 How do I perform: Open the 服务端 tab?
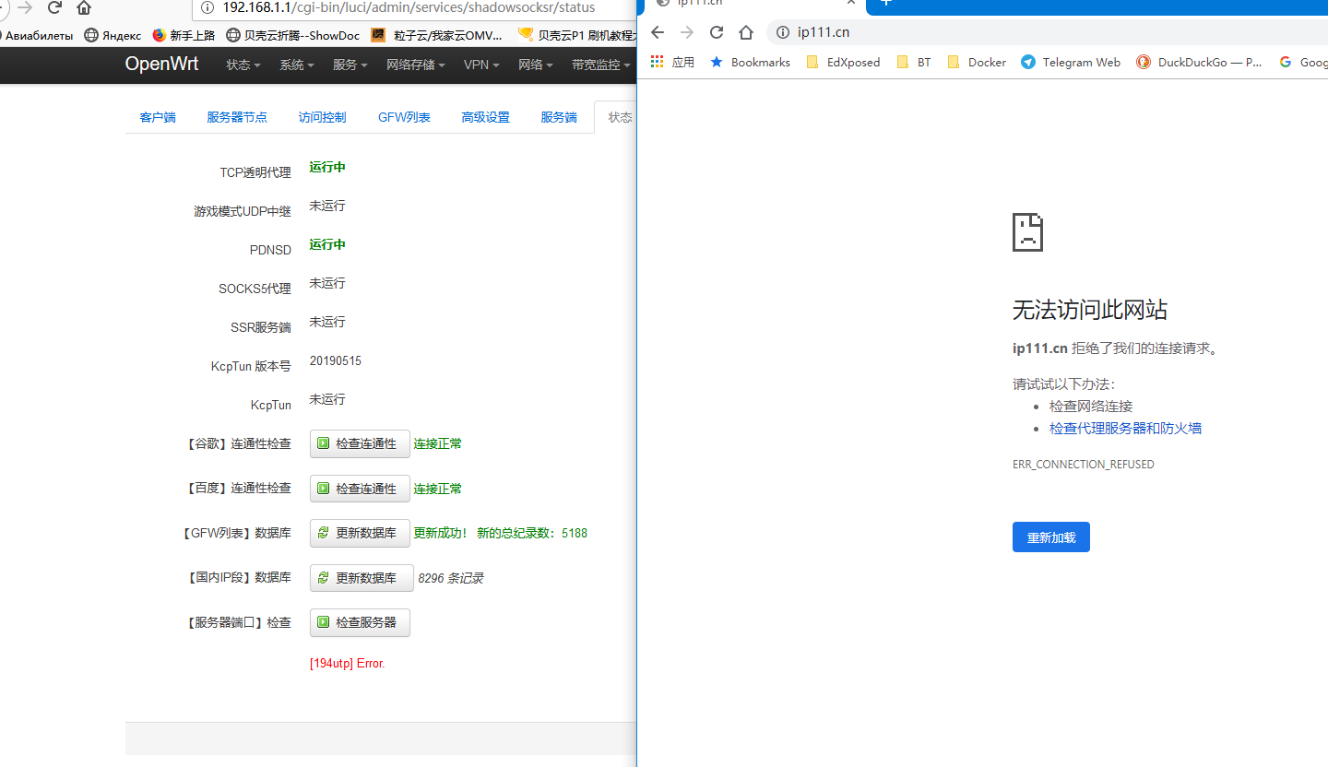(559, 117)
